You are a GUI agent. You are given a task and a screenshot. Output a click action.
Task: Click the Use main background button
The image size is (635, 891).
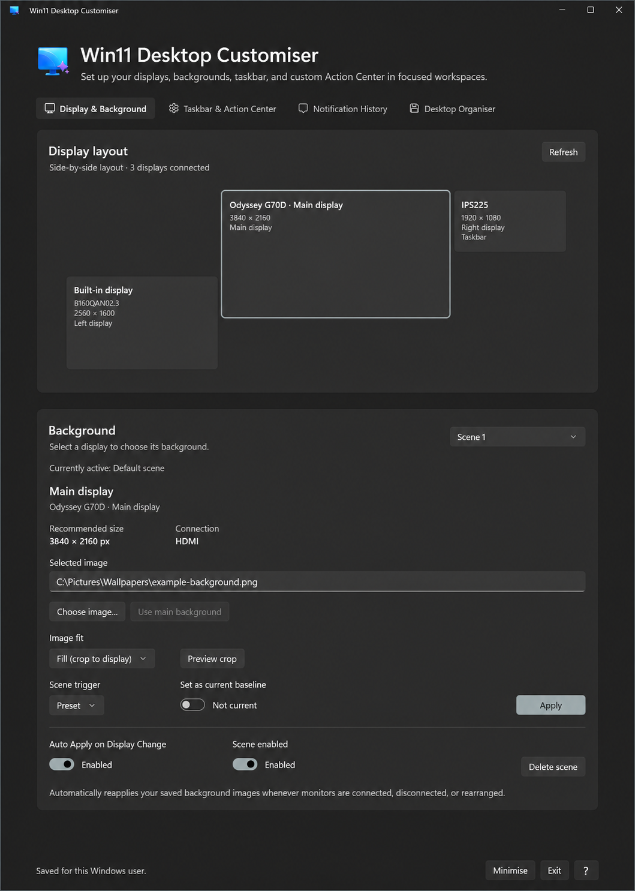[180, 612]
